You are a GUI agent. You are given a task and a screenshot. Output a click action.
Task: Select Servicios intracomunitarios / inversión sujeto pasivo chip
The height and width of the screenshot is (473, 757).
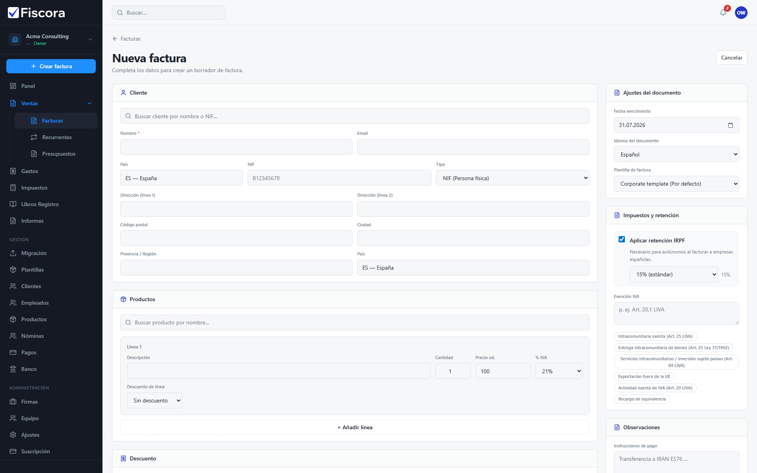click(x=676, y=362)
